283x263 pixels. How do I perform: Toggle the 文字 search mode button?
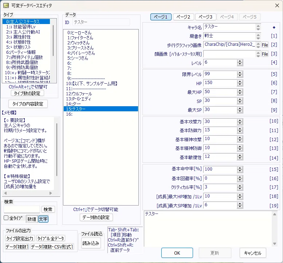(x=43, y=219)
